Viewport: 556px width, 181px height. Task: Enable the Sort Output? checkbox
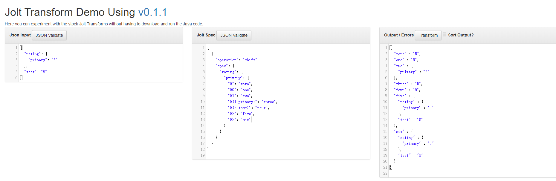[x=445, y=35]
